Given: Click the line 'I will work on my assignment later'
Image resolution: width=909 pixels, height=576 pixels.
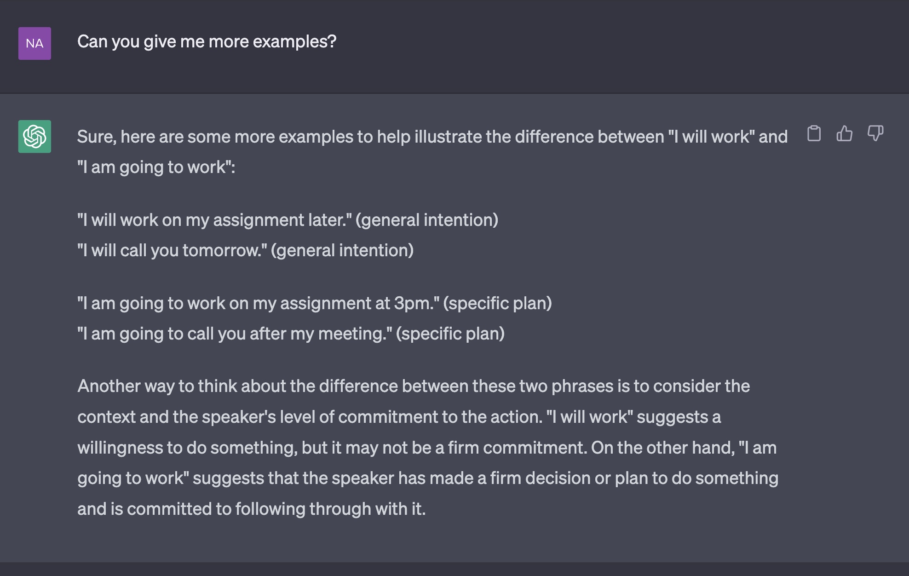Looking at the screenshot, I should pyautogui.click(x=288, y=220).
